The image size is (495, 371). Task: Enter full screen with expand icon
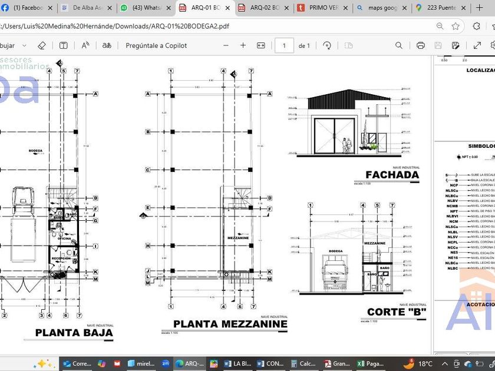point(477,45)
